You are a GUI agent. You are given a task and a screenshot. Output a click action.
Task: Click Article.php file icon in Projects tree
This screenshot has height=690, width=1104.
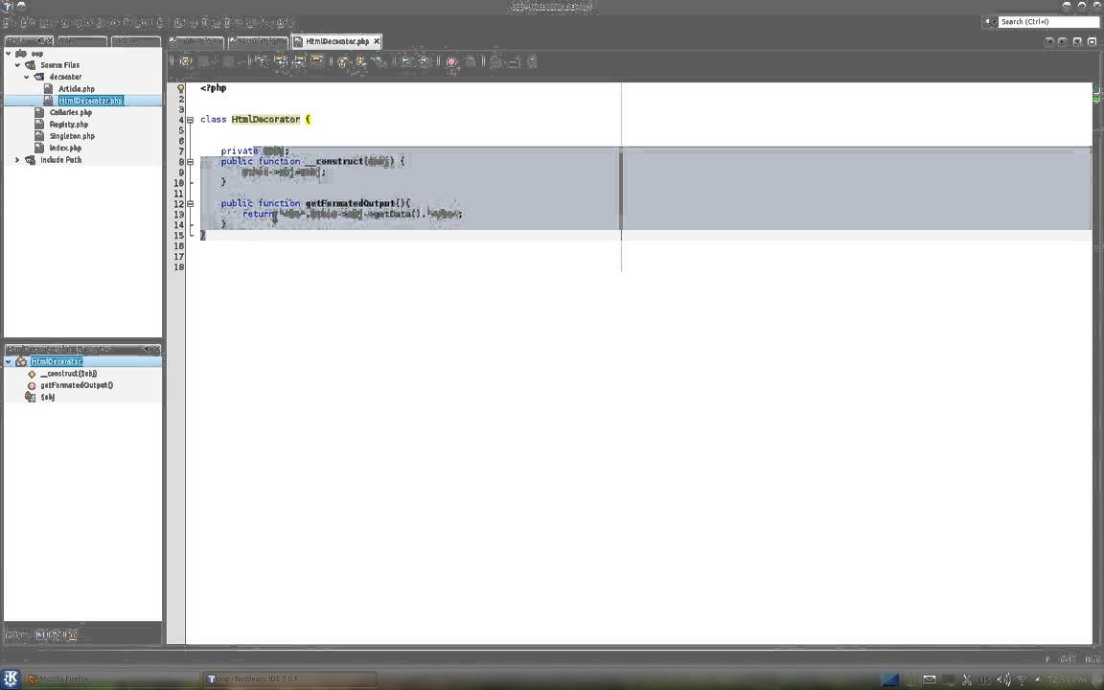pos(49,89)
